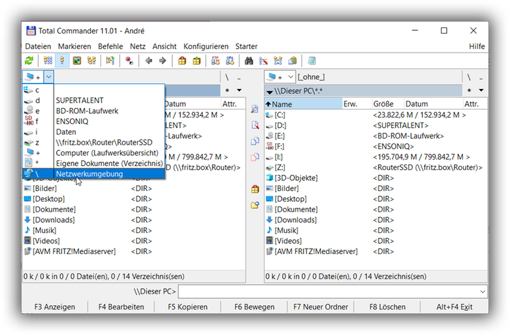Select the full details view toolbar icon
Screen dimensions: 510x335
point(62,60)
